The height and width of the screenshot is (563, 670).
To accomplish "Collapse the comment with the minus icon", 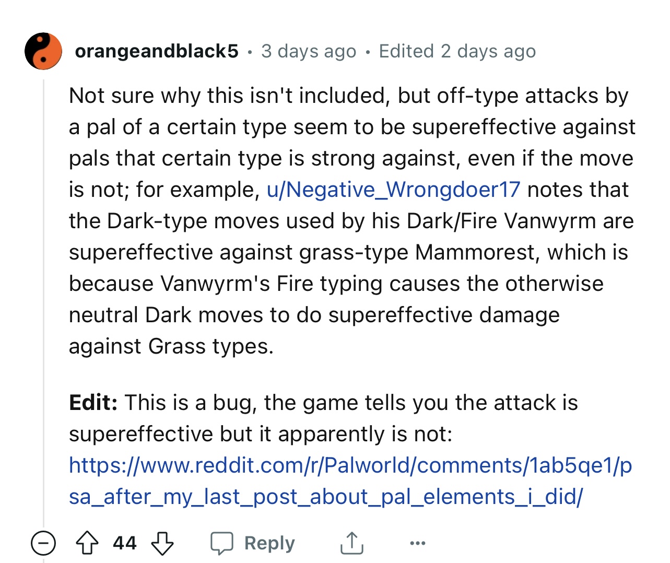I will (43, 543).
